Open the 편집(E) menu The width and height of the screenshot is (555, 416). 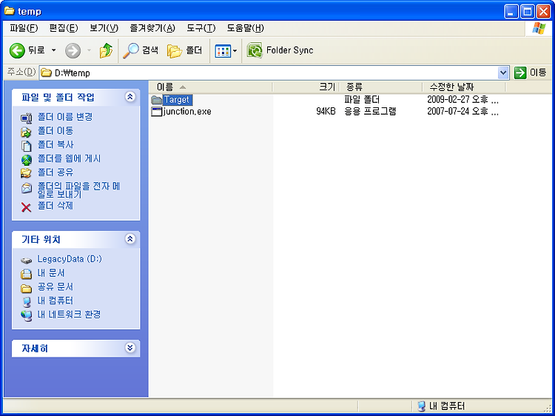pyautogui.click(x=64, y=28)
